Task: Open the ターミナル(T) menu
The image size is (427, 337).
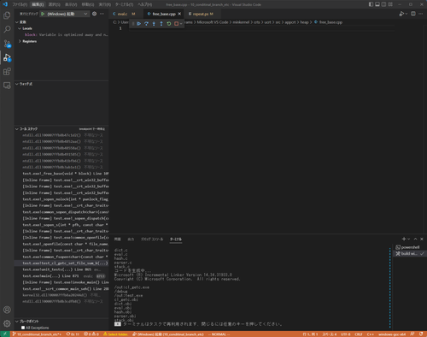Action: pyautogui.click(x=124, y=4)
